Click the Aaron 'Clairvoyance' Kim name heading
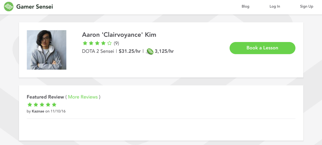This screenshot has height=145, width=322. point(119,35)
